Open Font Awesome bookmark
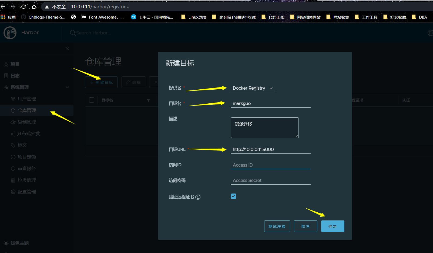The image size is (433, 253). [x=102, y=17]
